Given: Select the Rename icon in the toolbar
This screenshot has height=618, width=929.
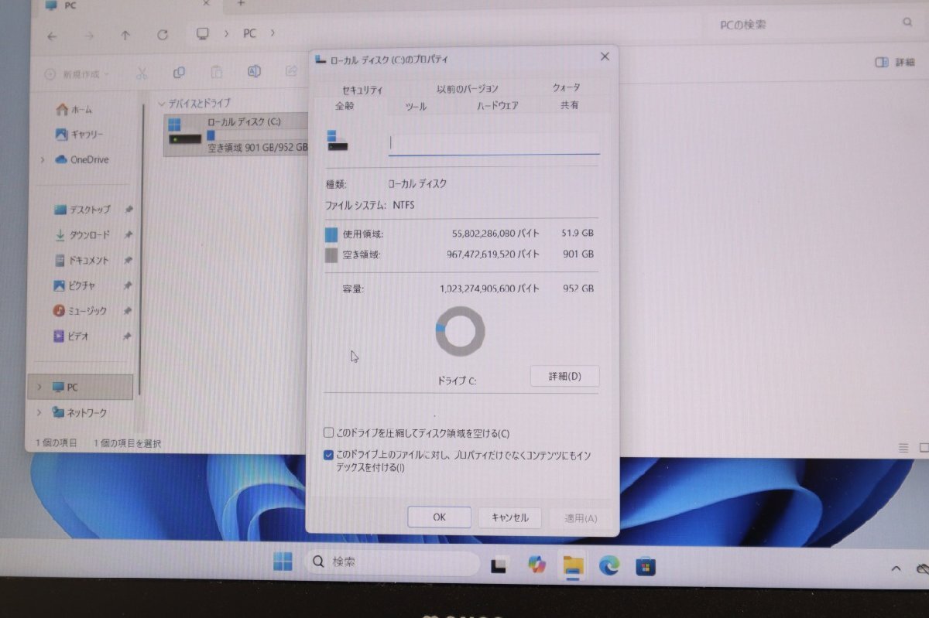Looking at the screenshot, I should point(253,71).
